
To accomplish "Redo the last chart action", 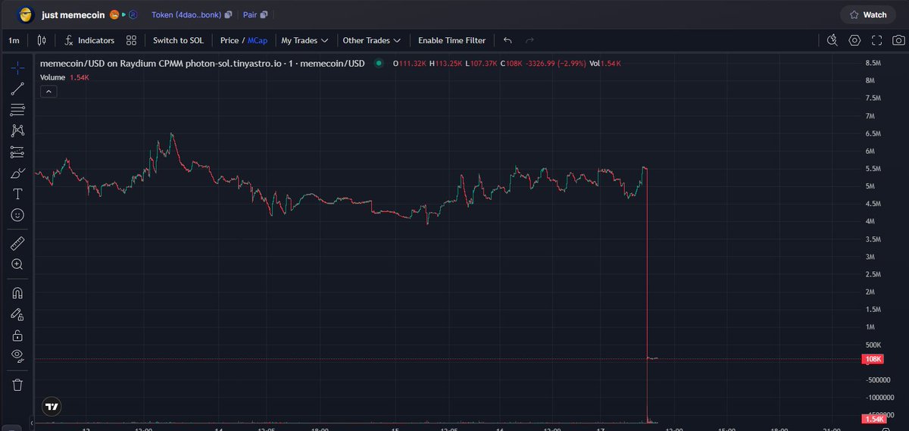I will [x=529, y=40].
